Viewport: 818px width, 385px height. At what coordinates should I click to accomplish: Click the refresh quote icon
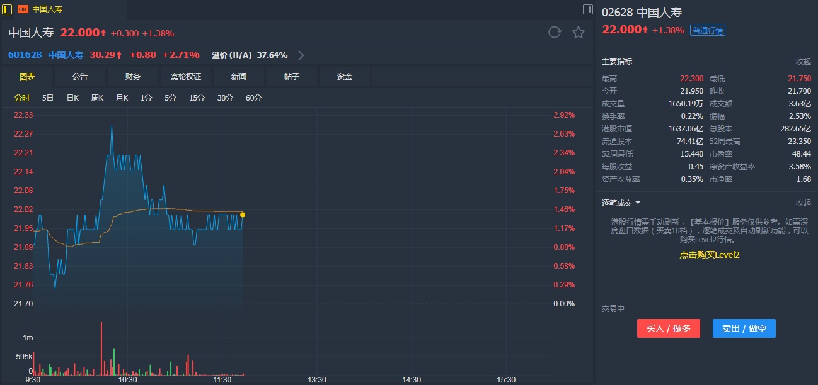(x=555, y=33)
